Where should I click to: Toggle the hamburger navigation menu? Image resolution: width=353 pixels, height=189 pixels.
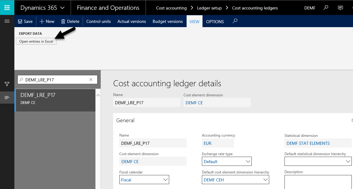[x=7, y=21]
